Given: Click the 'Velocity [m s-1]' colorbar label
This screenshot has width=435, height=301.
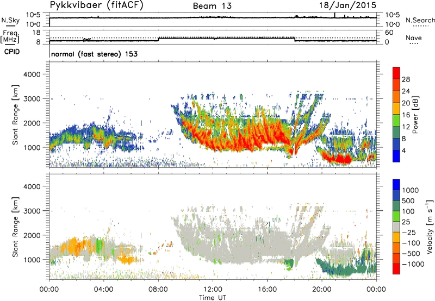Looking at the screenshot, I should point(430,227).
